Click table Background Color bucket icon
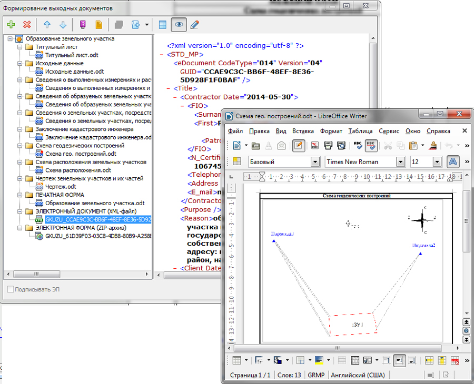Image resolution: width=474 pixels, height=384 pixels. tap(278, 360)
